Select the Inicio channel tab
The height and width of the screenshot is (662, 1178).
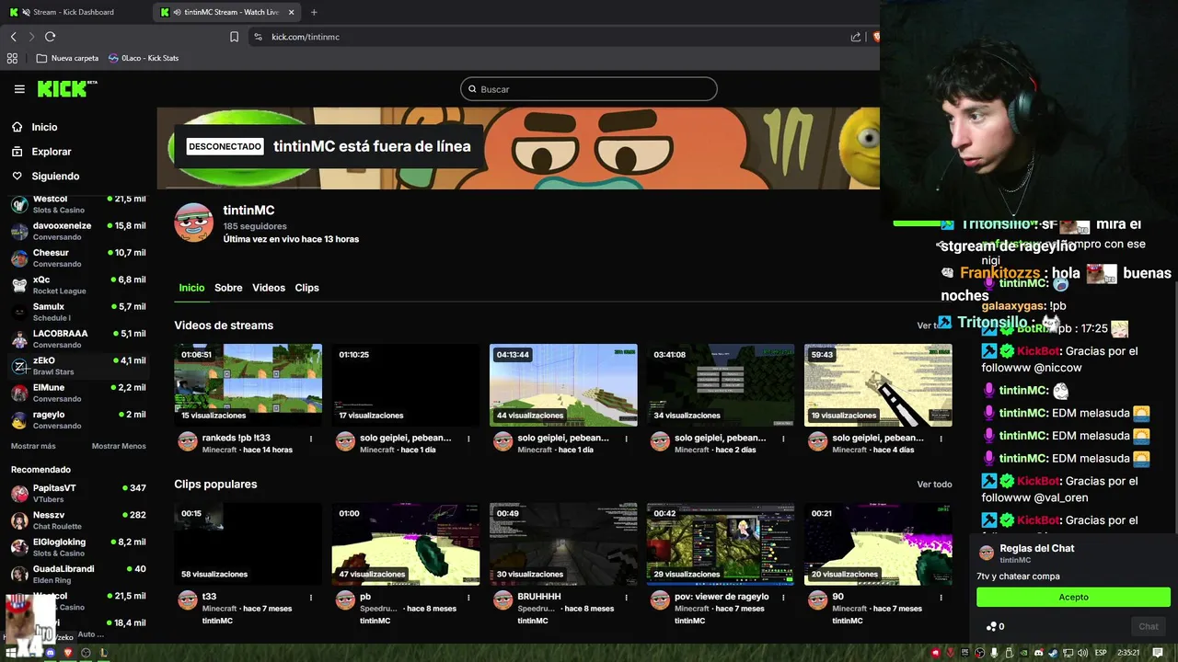191,288
